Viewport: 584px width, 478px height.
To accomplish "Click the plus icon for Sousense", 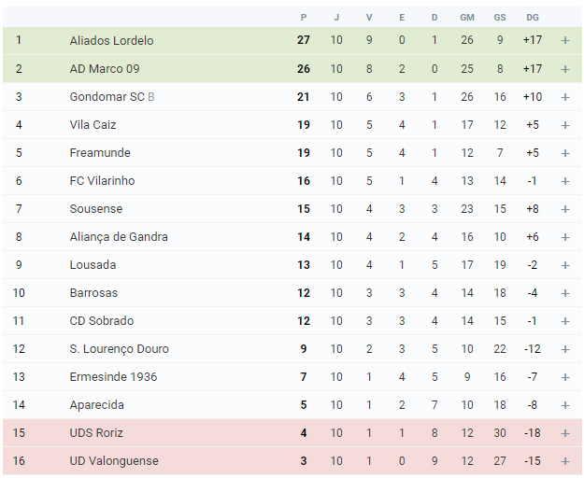I will tap(565, 209).
